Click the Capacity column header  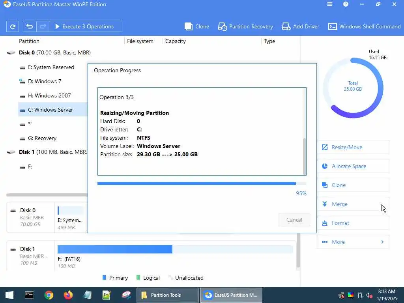pyautogui.click(x=176, y=41)
